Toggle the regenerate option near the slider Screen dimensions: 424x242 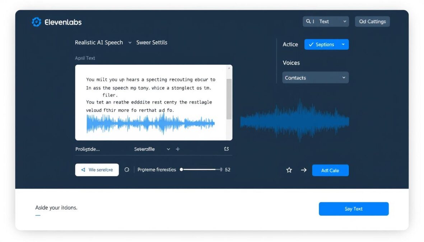point(127,169)
